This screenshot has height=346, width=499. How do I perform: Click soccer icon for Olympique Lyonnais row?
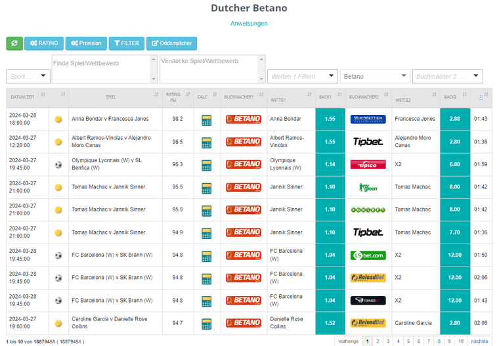pos(58,165)
